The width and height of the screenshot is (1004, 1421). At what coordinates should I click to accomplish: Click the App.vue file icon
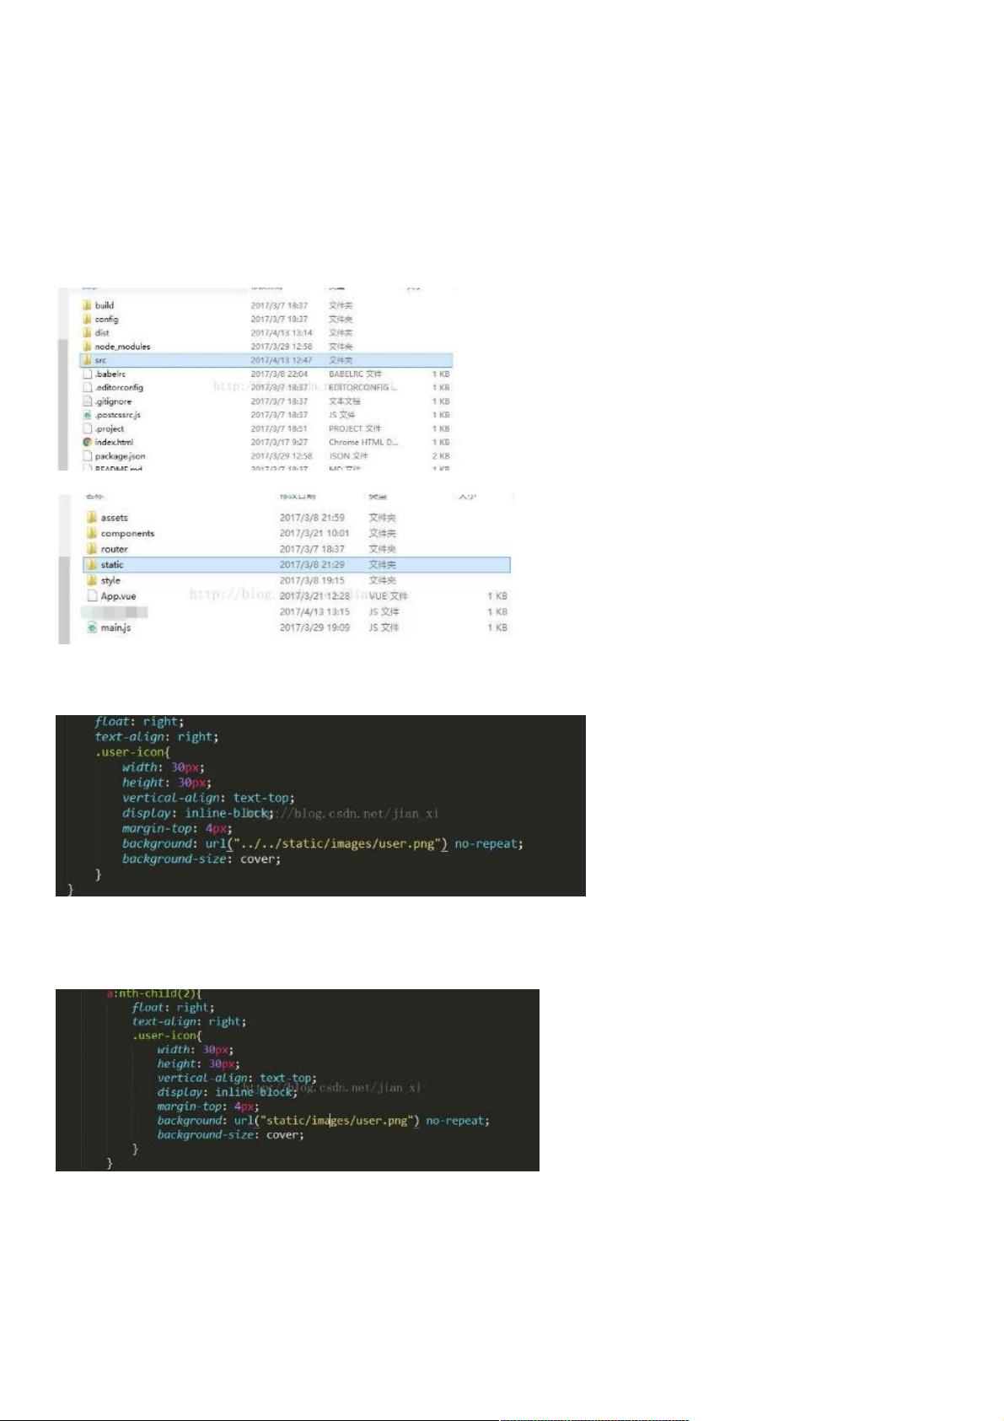[92, 596]
